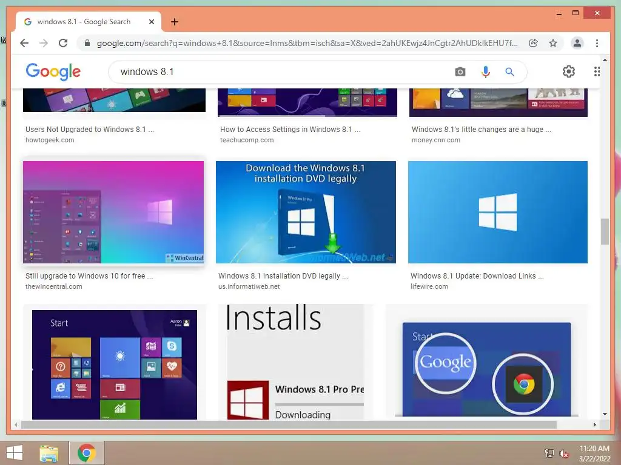Go to Google home via logo
The image size is (621, 465).
(53, 71)
